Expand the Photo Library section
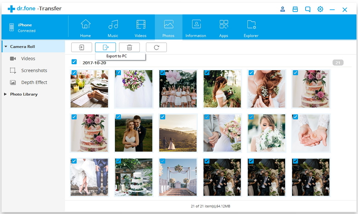Viewport: 358px width, 214px height. 5,94
